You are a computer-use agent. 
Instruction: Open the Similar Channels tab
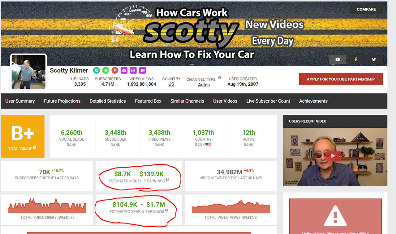click(187, 101)
